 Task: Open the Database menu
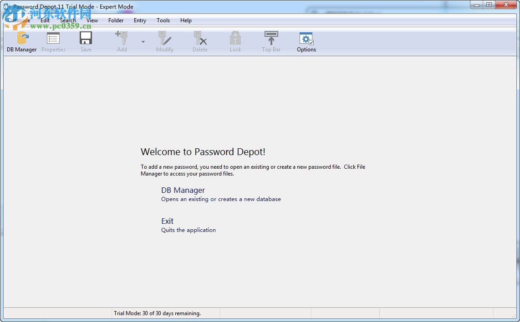(19, 20)
